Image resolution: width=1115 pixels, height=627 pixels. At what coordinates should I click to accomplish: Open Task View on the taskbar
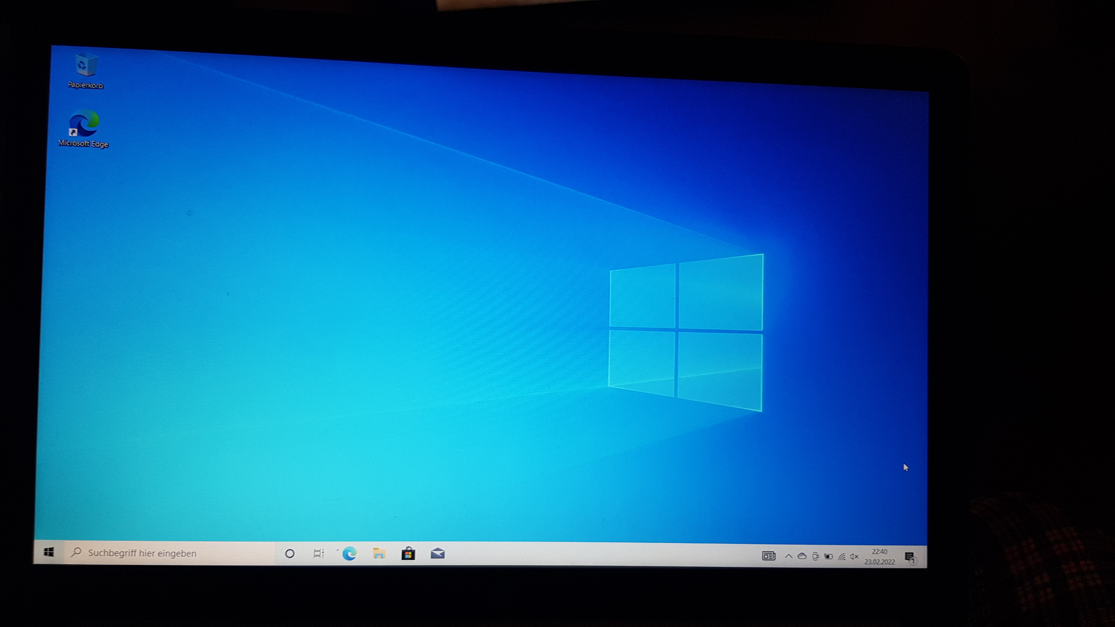coord(319,553)
